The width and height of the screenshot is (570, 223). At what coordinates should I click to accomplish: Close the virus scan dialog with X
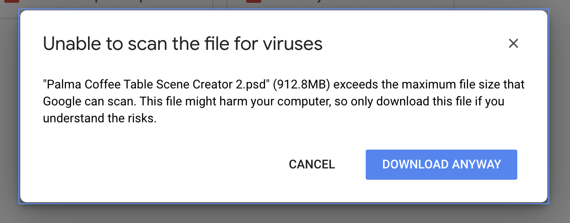click(513, 44)
